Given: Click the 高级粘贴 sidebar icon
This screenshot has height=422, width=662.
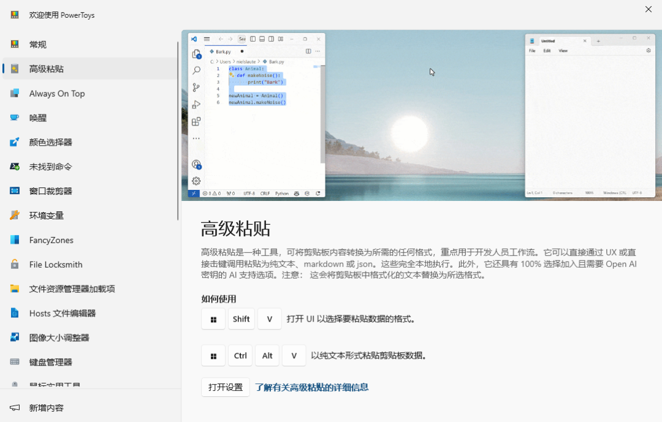Looking at the screenshot, I should pos(15,69).
